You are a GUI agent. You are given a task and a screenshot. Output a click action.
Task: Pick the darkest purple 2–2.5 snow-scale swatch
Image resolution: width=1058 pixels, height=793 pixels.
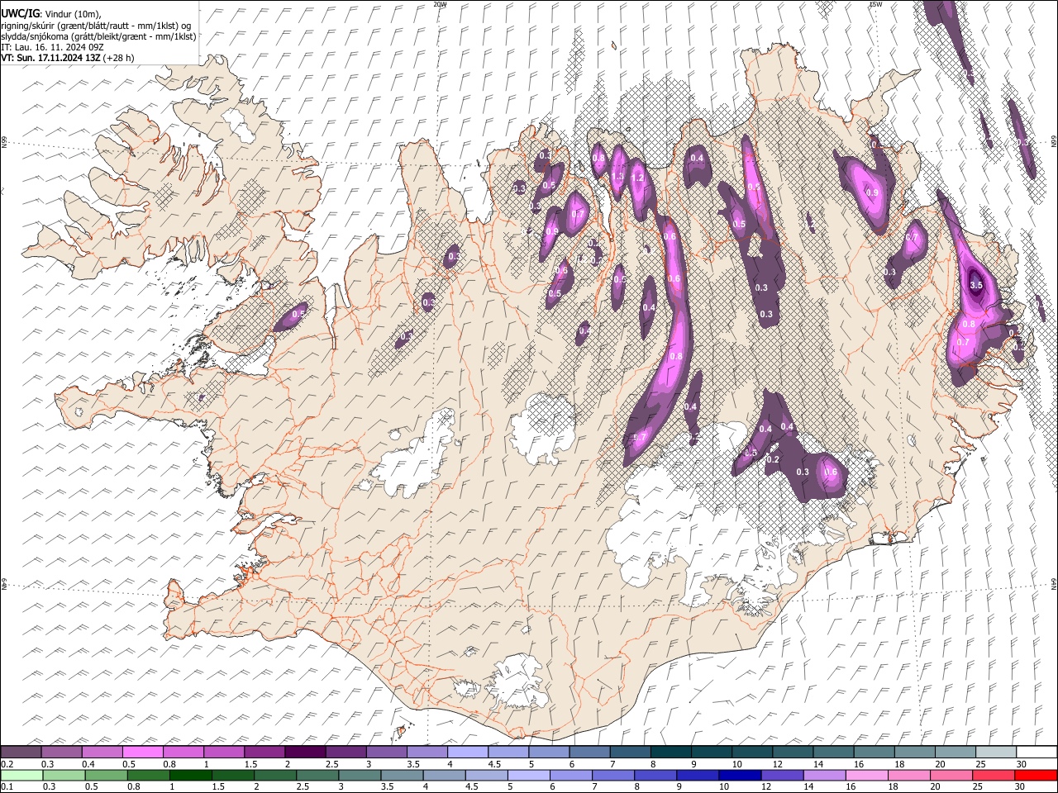click(x=305, y=753)
